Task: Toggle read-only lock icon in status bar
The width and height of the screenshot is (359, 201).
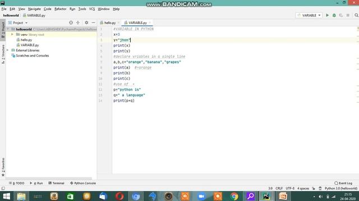Action: point(314,189)
